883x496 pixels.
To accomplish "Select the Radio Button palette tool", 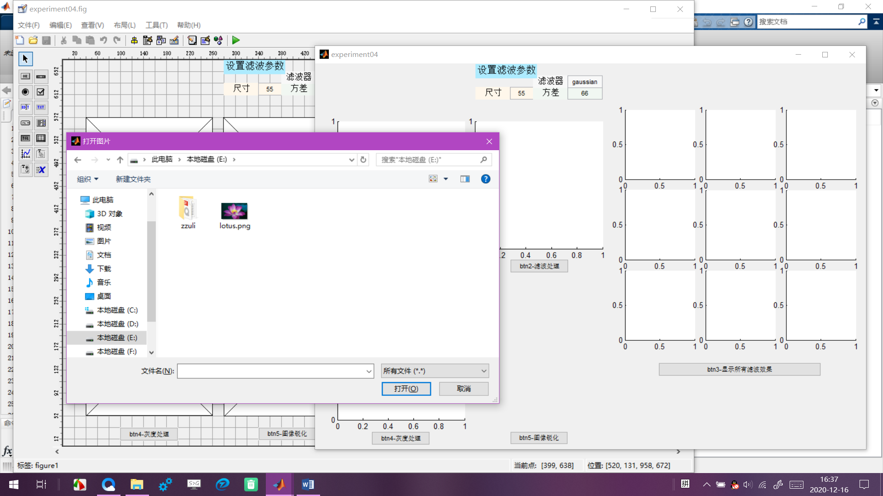I will 25,92.
